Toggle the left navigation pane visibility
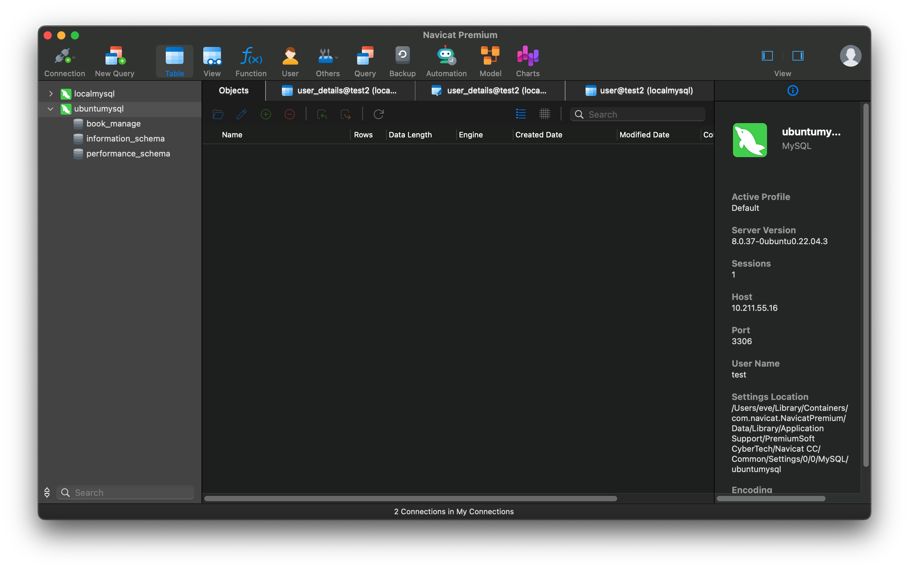 (767, 56)
